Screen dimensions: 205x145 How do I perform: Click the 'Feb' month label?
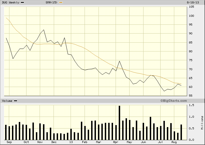tap(85, 142)
